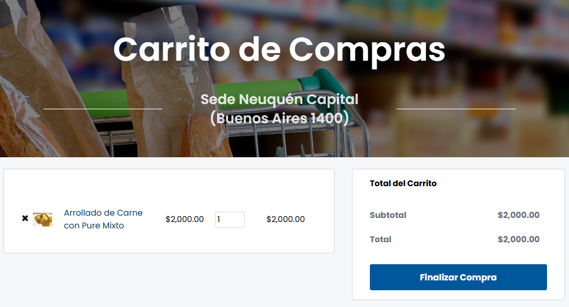Click the Subtotal amount in cart summary

518,215
